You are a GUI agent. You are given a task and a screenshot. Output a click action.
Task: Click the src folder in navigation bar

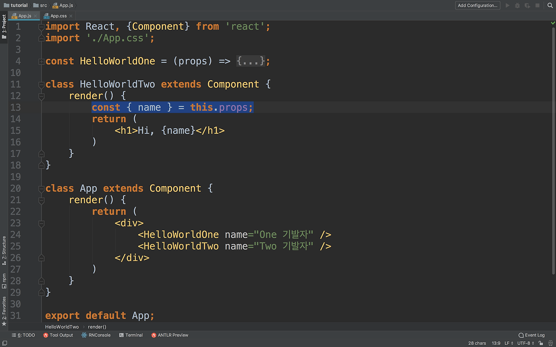point(40,6)
